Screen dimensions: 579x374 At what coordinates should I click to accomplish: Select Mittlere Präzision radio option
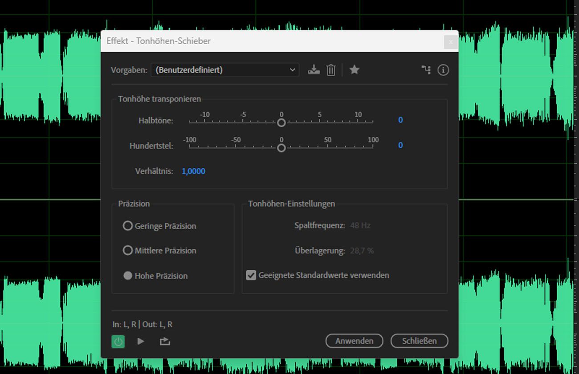click(x=159, y=251)
